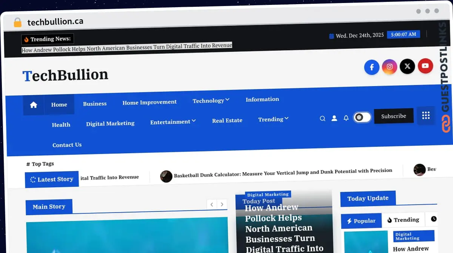Screen dimensions: 453x253
Task: Click the user account icon
Action: pyautogui.click(x=334, y=118)
